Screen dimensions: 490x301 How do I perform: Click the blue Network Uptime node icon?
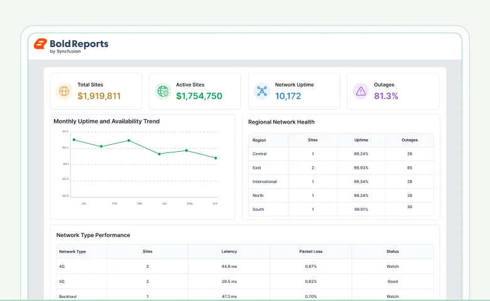point(262,91)
